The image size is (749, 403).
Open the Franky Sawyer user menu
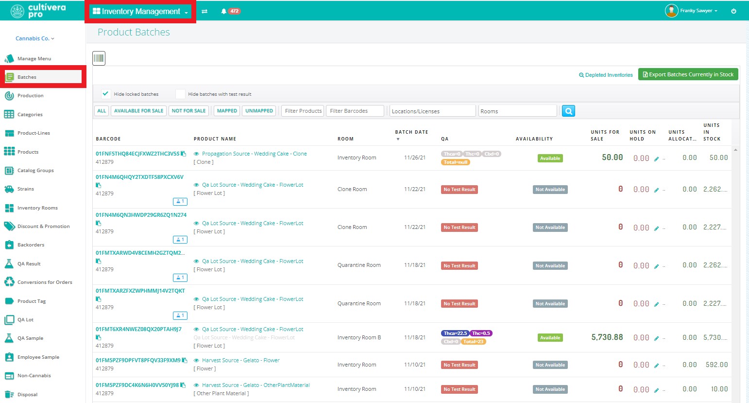coord(692,11)
